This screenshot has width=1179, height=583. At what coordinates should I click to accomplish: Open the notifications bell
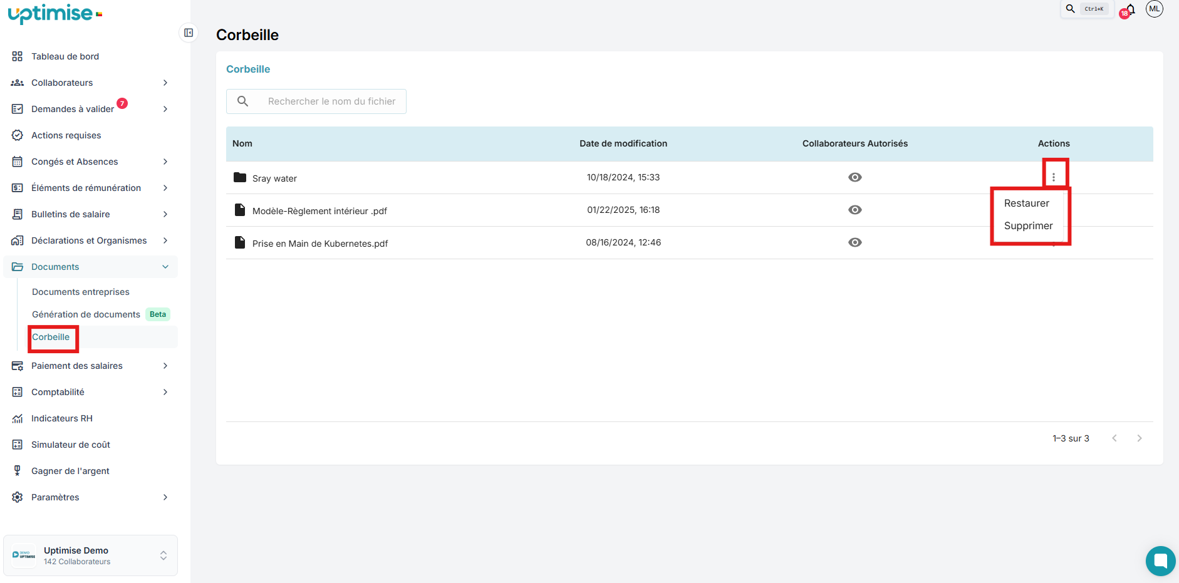1130,9
